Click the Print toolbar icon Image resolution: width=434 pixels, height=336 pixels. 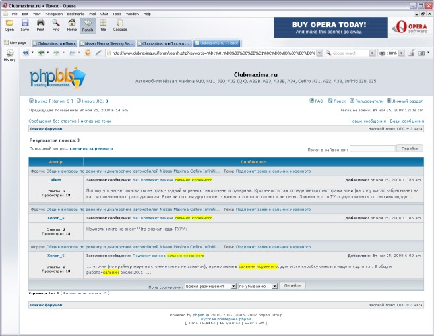pyautogui.click(x=40, y=25)
